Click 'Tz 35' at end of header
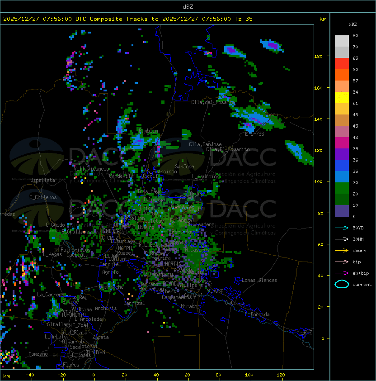Screen dimensions: 376x381 tap(244, 19)
